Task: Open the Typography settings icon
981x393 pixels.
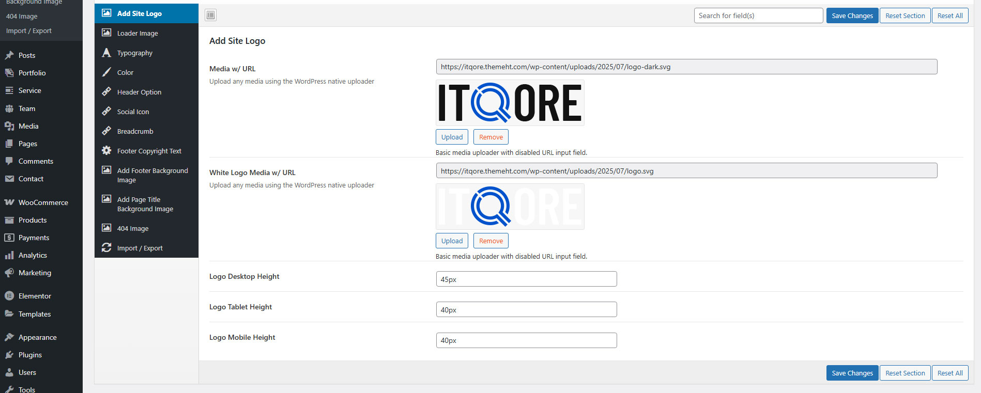Action: tap(106, 53)
